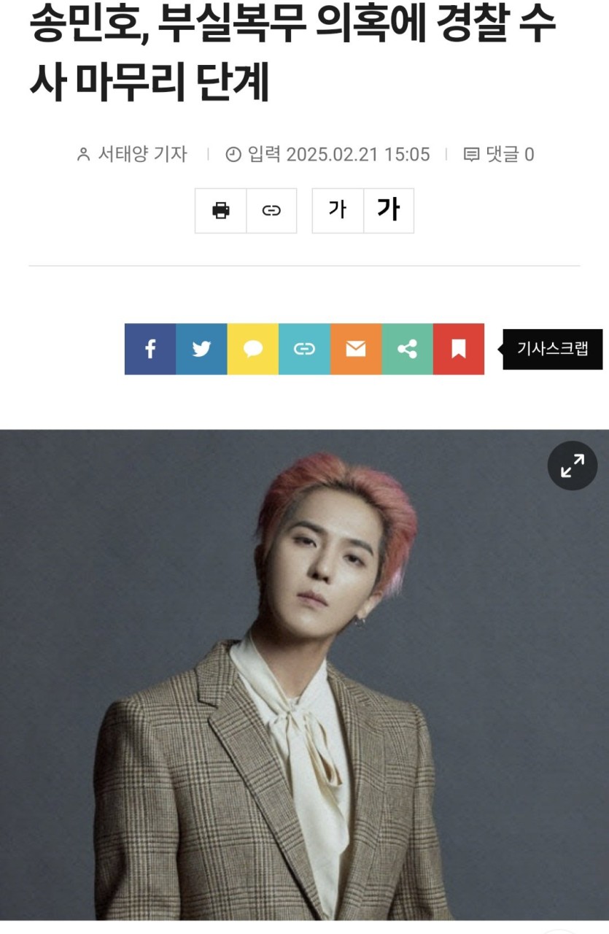The image size is (609, 934).
Task: Copy article URL with gray chain-link icon
Action: pos(271,211)
